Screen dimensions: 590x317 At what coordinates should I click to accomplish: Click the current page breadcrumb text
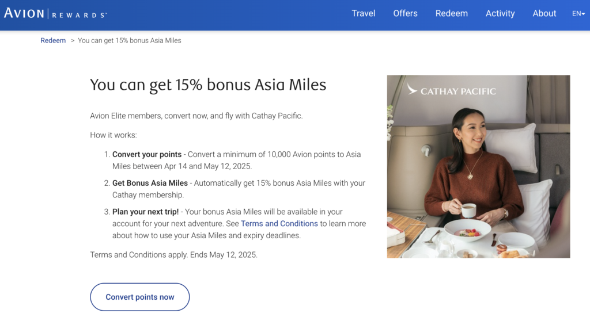click(130, 41)
